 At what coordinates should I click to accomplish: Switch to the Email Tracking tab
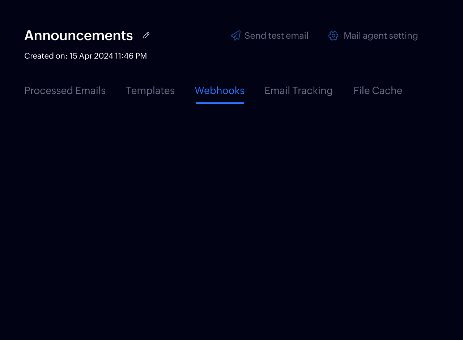(298, 90)
